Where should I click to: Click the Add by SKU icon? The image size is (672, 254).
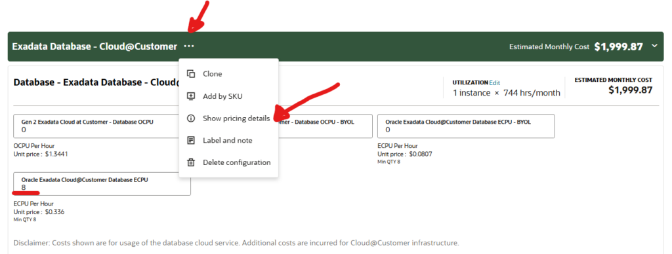(191, 96)
